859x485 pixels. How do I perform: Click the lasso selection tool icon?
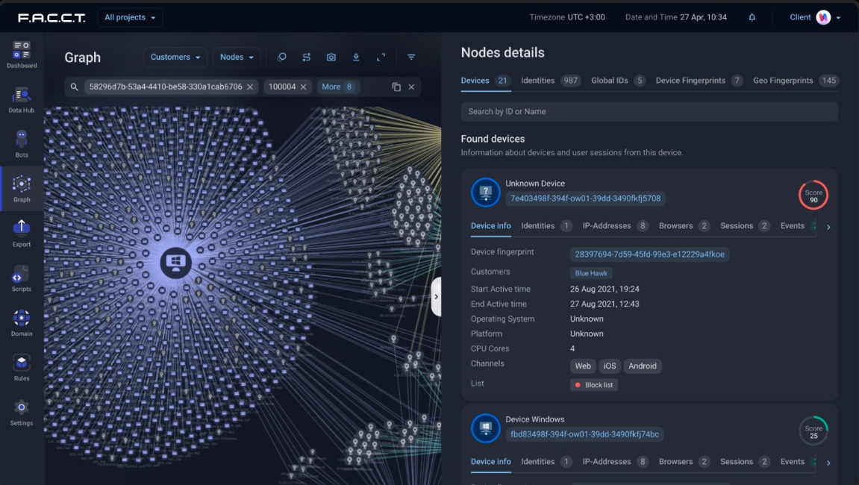pos(282,57)
